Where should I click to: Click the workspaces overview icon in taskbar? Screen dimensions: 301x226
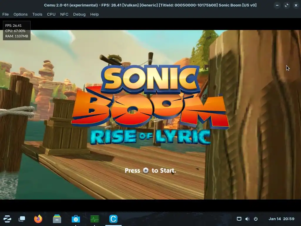(22, 219)
